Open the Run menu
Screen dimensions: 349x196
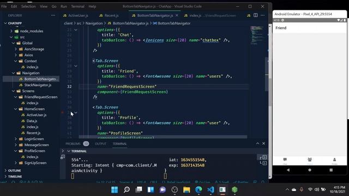coord(64,7)
